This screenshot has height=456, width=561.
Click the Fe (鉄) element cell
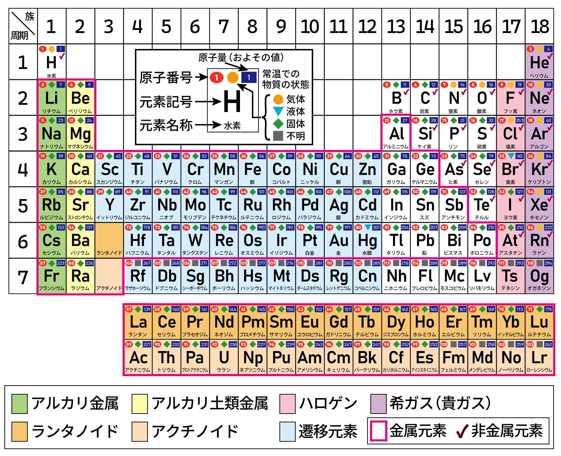252,169
